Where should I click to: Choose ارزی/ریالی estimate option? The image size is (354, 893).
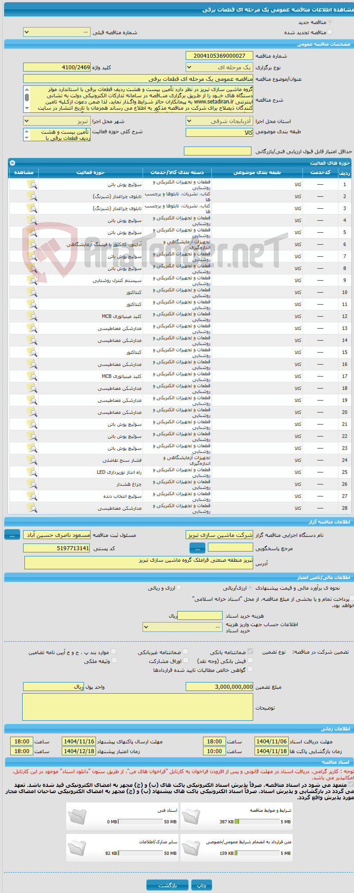coord(251,587)
